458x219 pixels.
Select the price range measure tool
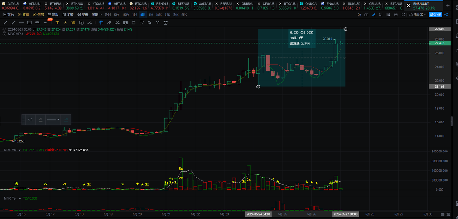[37, 23]
